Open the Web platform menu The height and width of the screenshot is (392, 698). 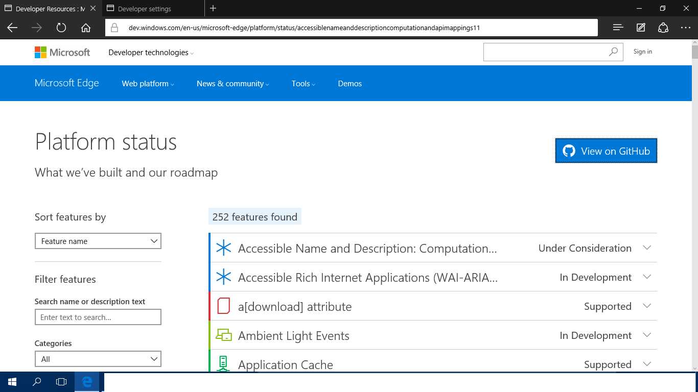tap(148, 84)
